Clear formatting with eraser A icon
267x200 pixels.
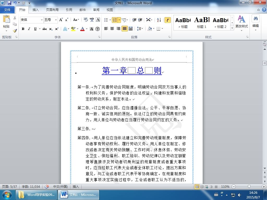[x=86, y=20]
